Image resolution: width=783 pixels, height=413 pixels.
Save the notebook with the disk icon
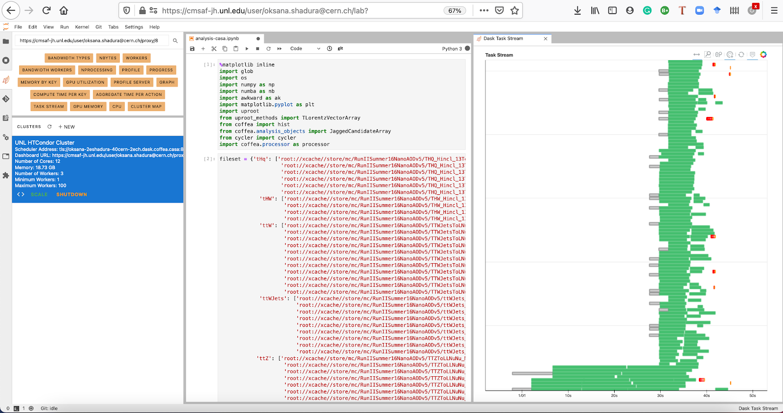(x=192, y=48)
